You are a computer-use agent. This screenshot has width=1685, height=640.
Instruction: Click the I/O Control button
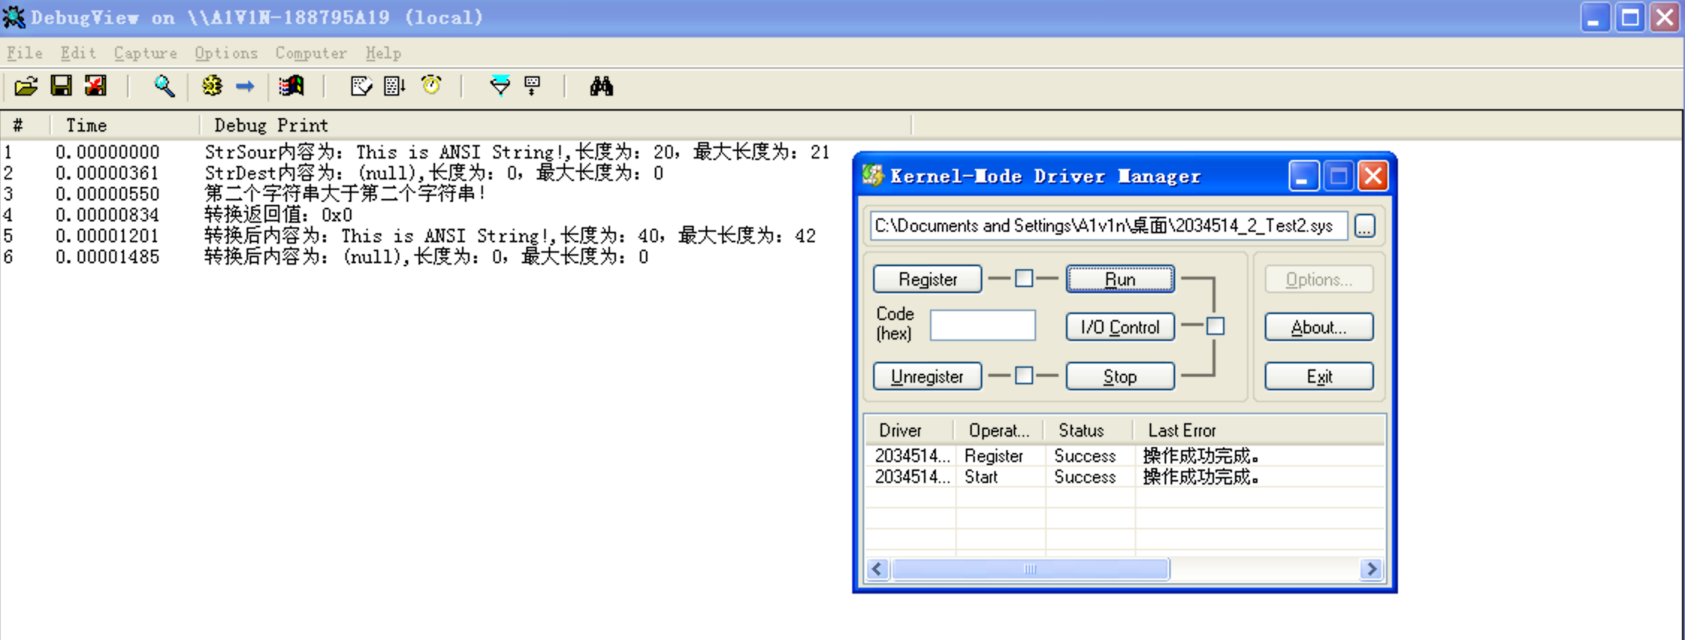tap(1120, 327)
